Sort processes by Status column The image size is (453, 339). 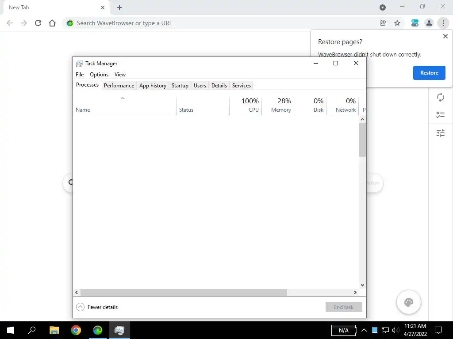click(203, 105)
